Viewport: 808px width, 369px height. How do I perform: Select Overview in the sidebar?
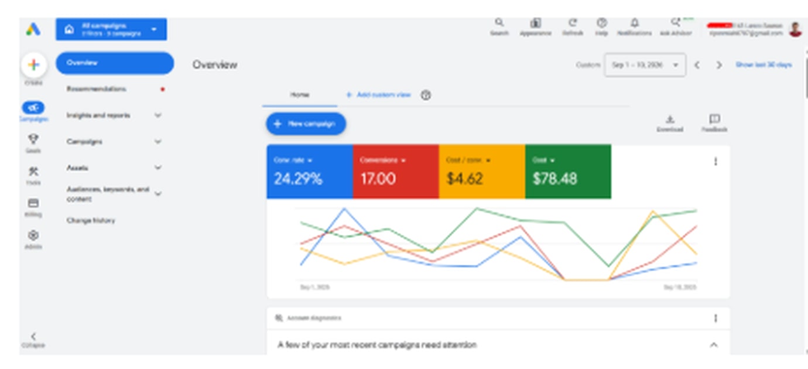[115, 63]
